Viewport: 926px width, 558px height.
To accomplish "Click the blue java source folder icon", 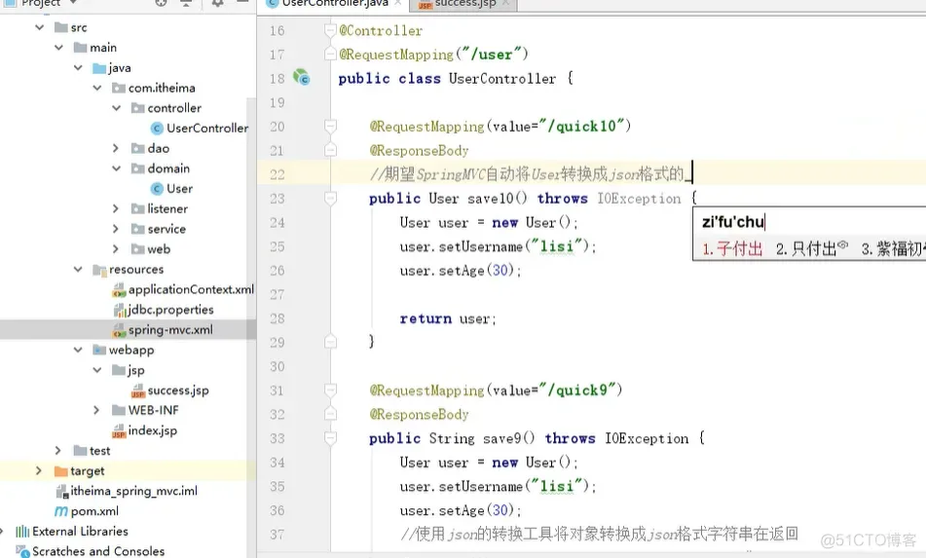I will tap(99, 68).
